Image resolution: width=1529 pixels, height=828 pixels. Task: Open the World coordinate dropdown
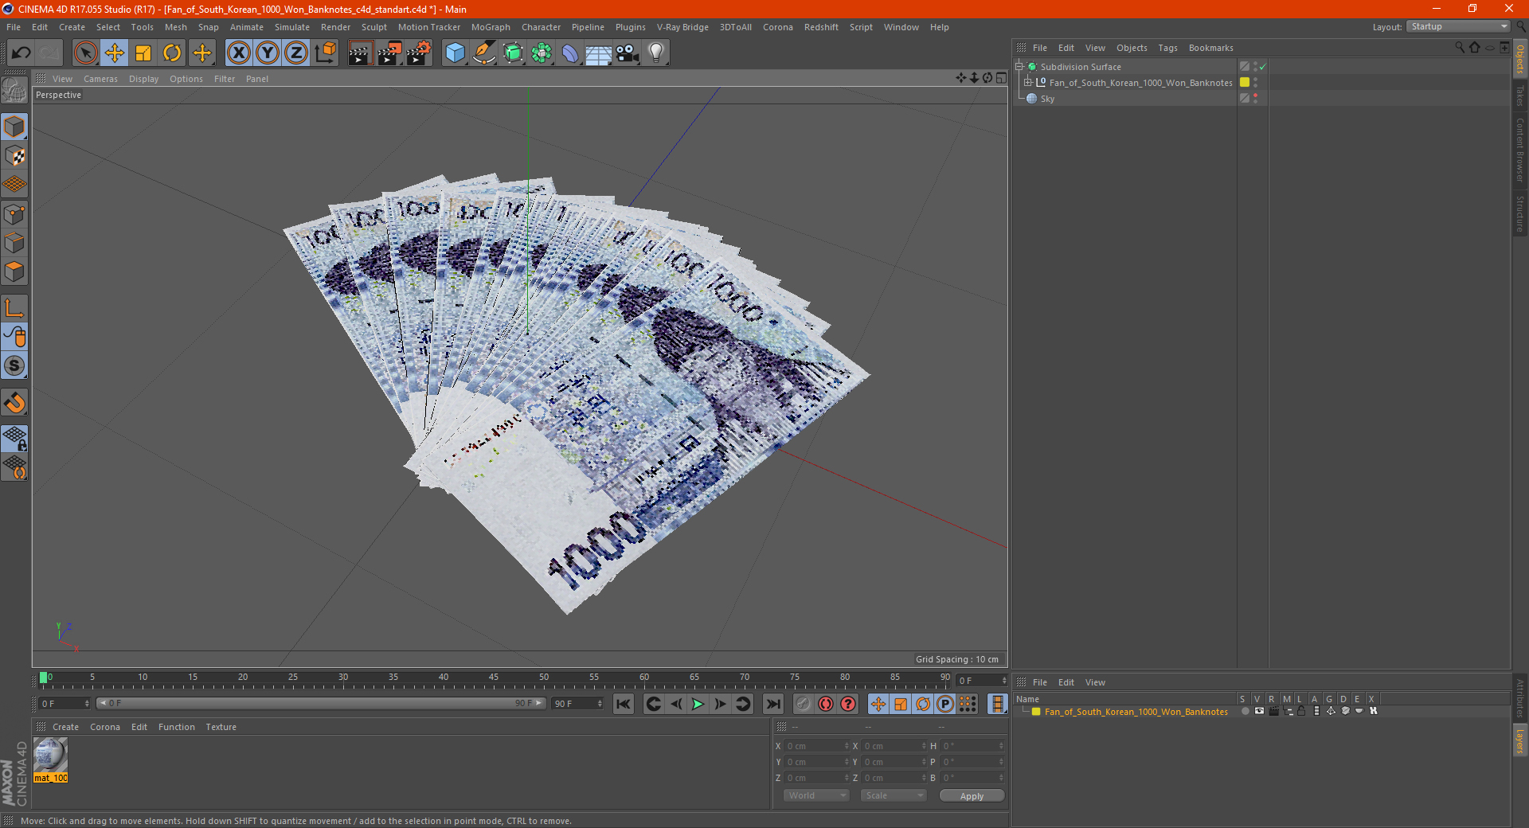pos(816,795)
